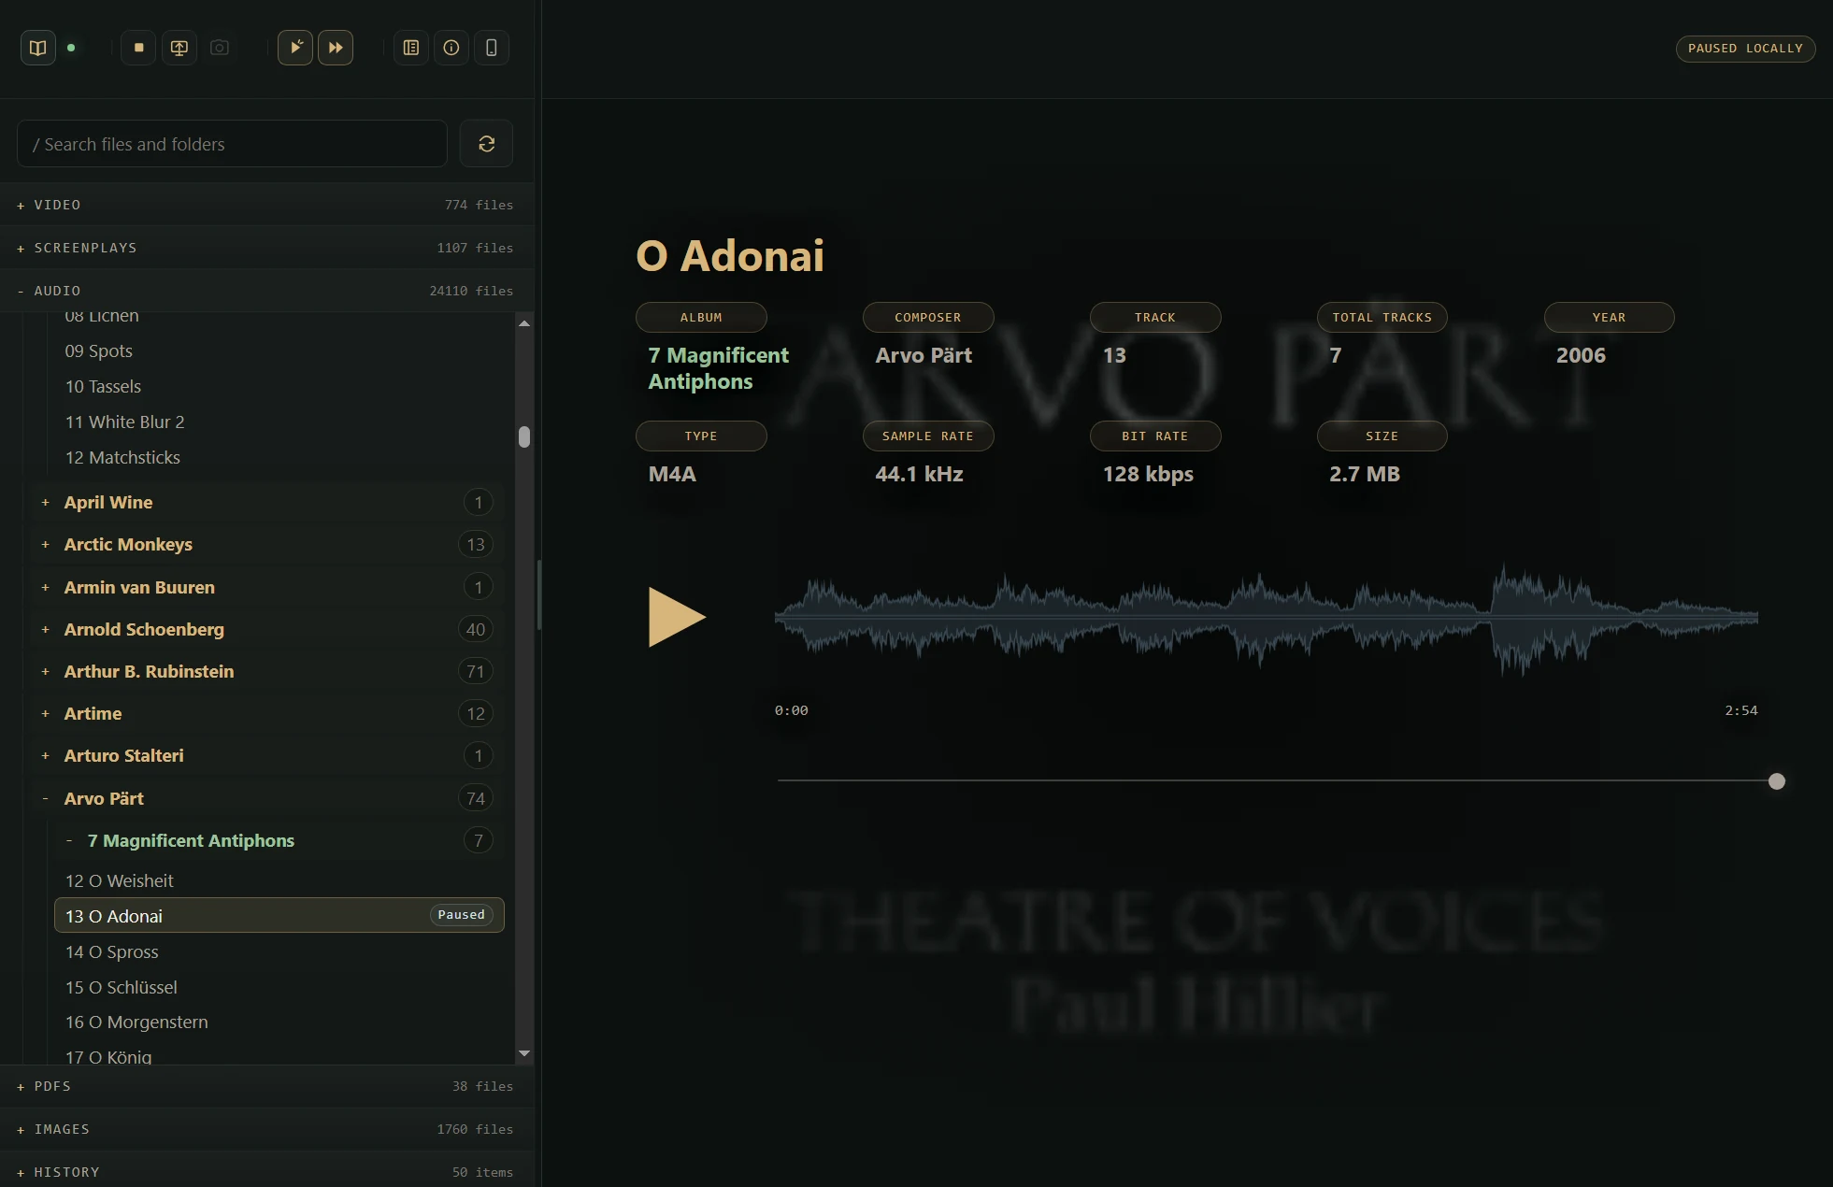Click the 2:54 duration label
Viewport: 1833px width, 1187px height.
[x=1740, y=710]
